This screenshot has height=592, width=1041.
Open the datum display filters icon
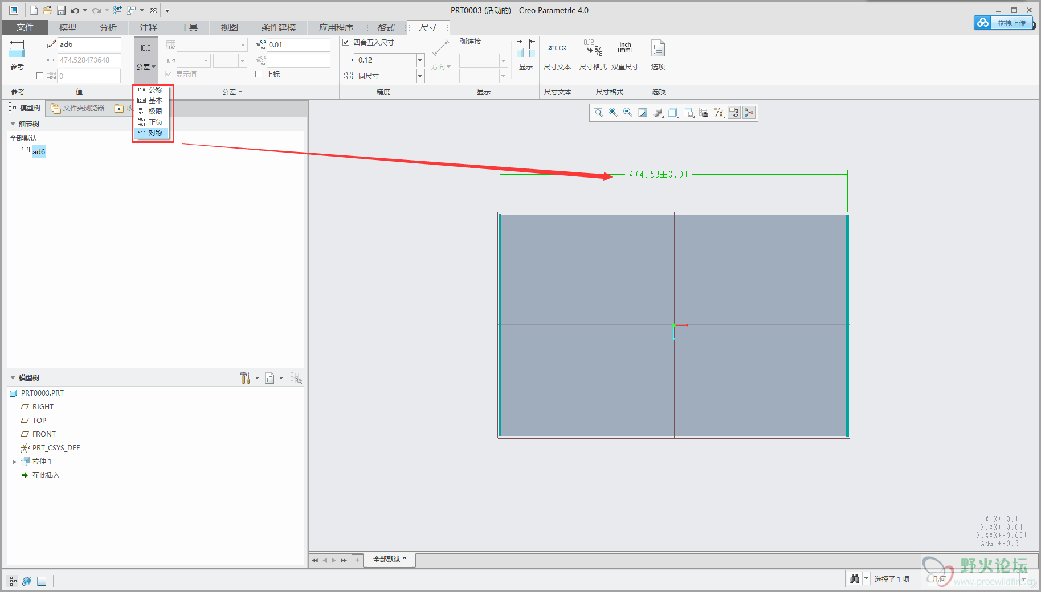[x=719, y=113]
